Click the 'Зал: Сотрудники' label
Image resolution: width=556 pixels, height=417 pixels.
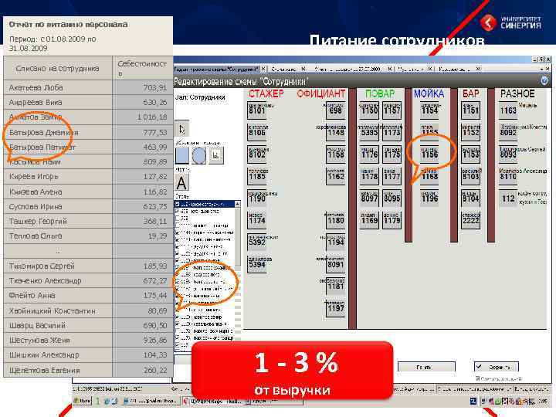coord(200,97)
